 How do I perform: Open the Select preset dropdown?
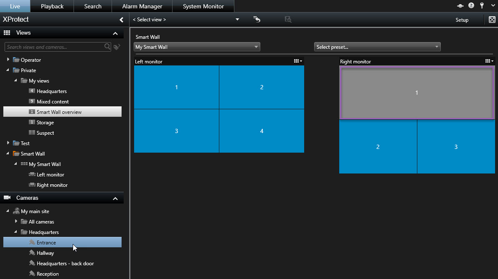click(377, 47)
